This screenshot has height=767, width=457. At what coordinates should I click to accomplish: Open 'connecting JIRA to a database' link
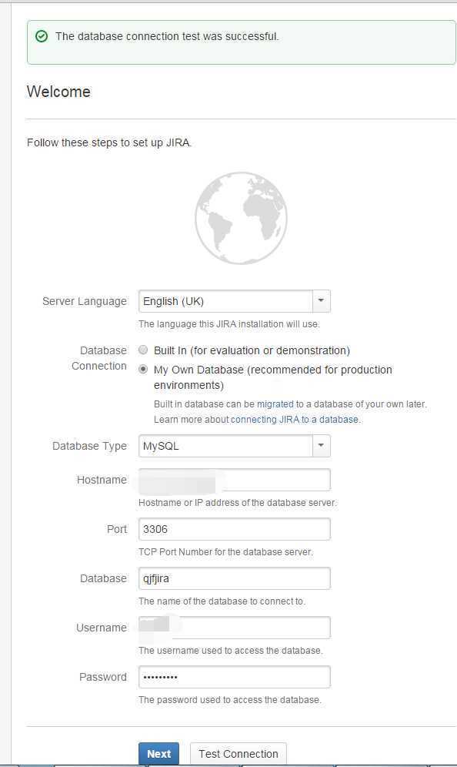pos(295,419)
